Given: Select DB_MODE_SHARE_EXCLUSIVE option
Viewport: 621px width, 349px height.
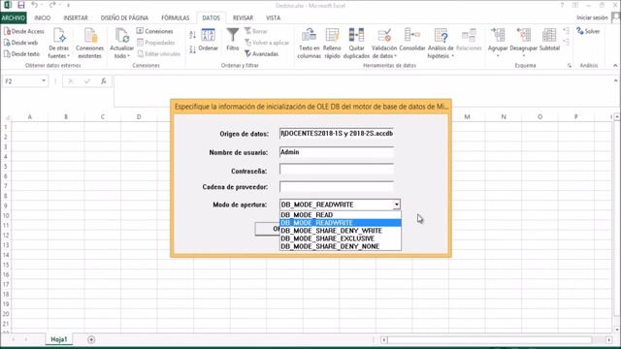Looking at the screenshot, I should click(x=341, y=238).
